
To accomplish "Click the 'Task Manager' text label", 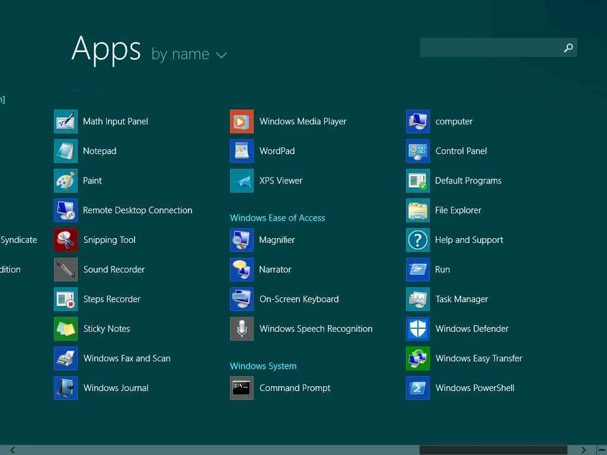I will pos(462,299).
